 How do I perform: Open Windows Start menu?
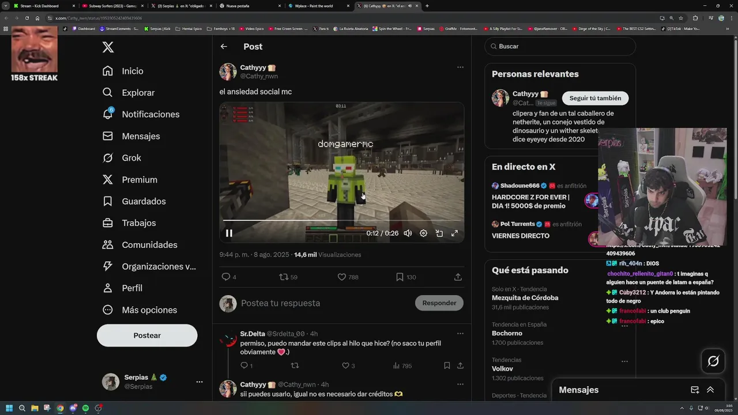pos(9,408)
